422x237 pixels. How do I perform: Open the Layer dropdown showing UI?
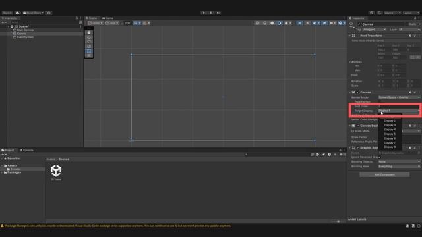point(409,29)
